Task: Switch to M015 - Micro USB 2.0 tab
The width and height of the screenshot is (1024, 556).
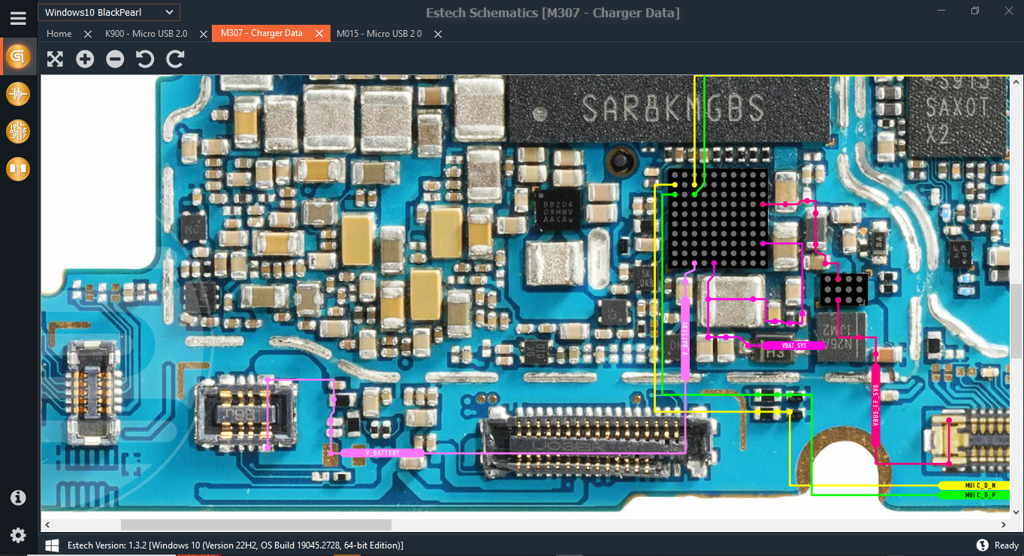Action: (379, 34)
